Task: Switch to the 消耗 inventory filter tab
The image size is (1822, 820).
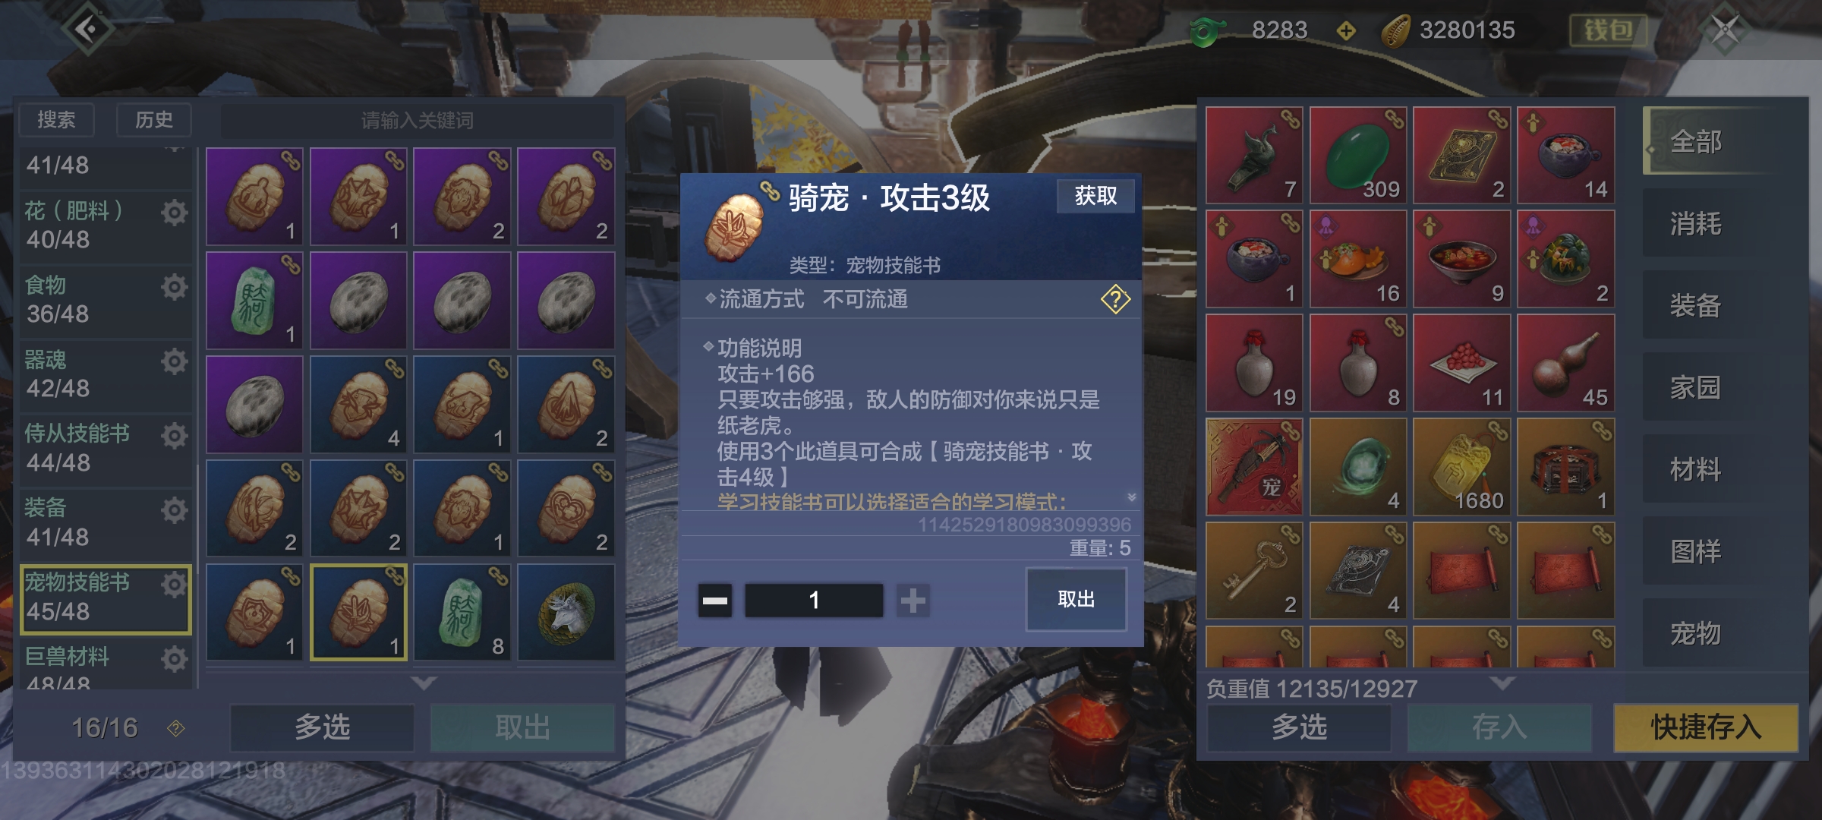Action: (x=1695, y=224)
